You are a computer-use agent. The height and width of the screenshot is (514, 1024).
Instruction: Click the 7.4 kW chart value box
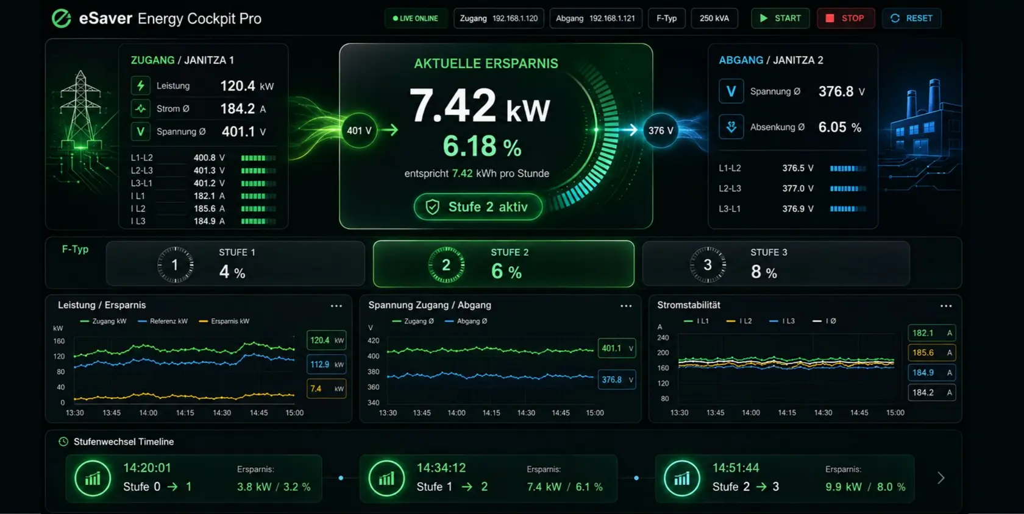327,389
